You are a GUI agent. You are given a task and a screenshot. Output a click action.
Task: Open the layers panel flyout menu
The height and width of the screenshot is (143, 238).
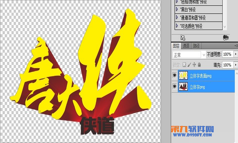click(x=236, y=46)
